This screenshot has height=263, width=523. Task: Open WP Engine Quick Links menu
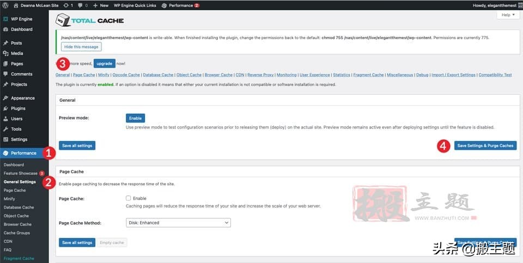(x=135, y=5)
